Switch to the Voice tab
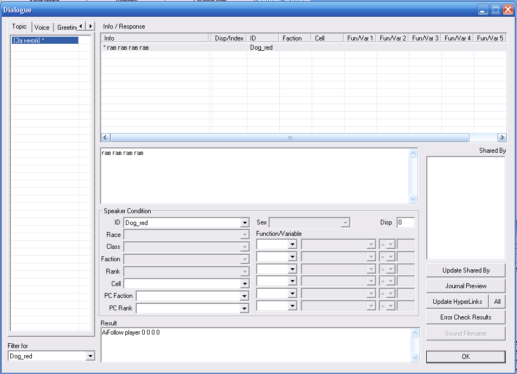 [x=42, y=27]
